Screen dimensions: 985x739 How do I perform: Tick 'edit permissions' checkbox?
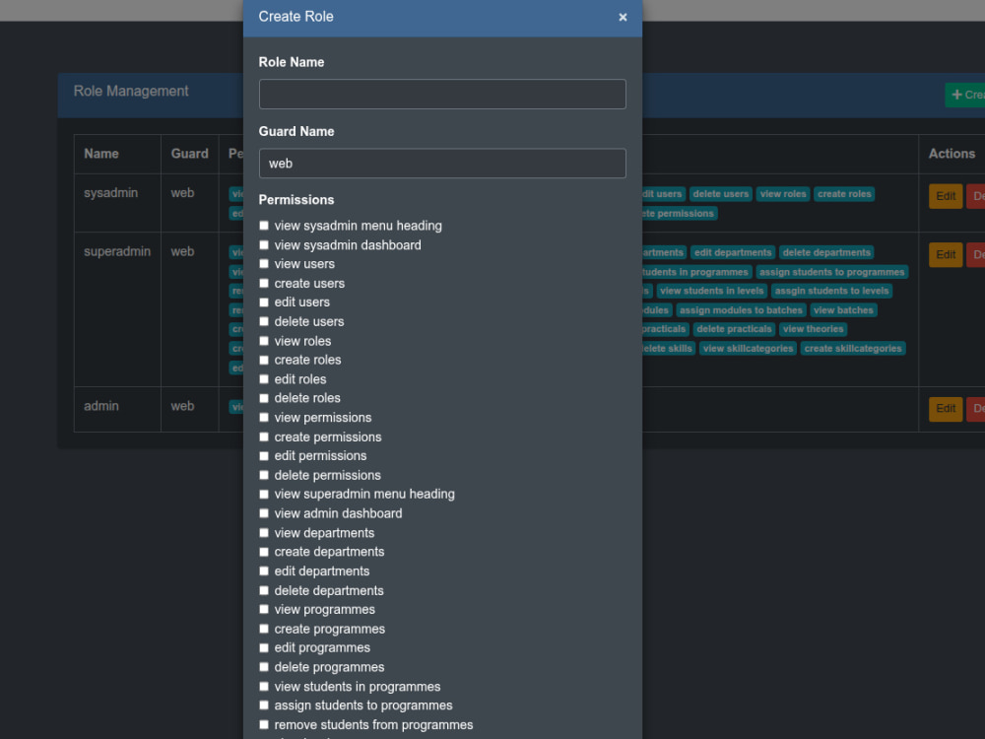click(264, 456)
